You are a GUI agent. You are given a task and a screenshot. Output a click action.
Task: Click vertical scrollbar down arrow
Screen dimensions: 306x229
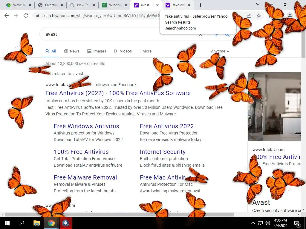[x=303, y=210]
